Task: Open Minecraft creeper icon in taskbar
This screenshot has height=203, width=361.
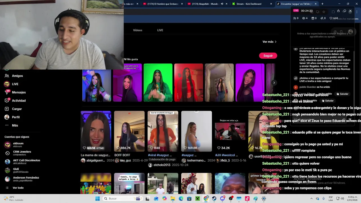Action: coord(198,198)
